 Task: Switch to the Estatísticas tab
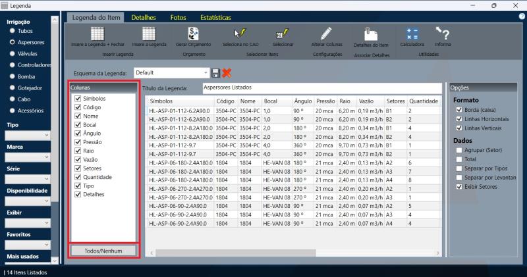pos(215,17)
